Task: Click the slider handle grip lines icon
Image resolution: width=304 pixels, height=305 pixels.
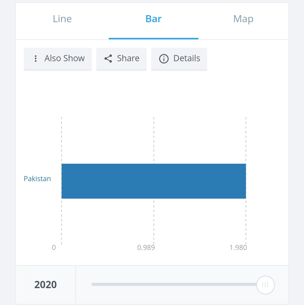Action: click(x=265, y=285)
